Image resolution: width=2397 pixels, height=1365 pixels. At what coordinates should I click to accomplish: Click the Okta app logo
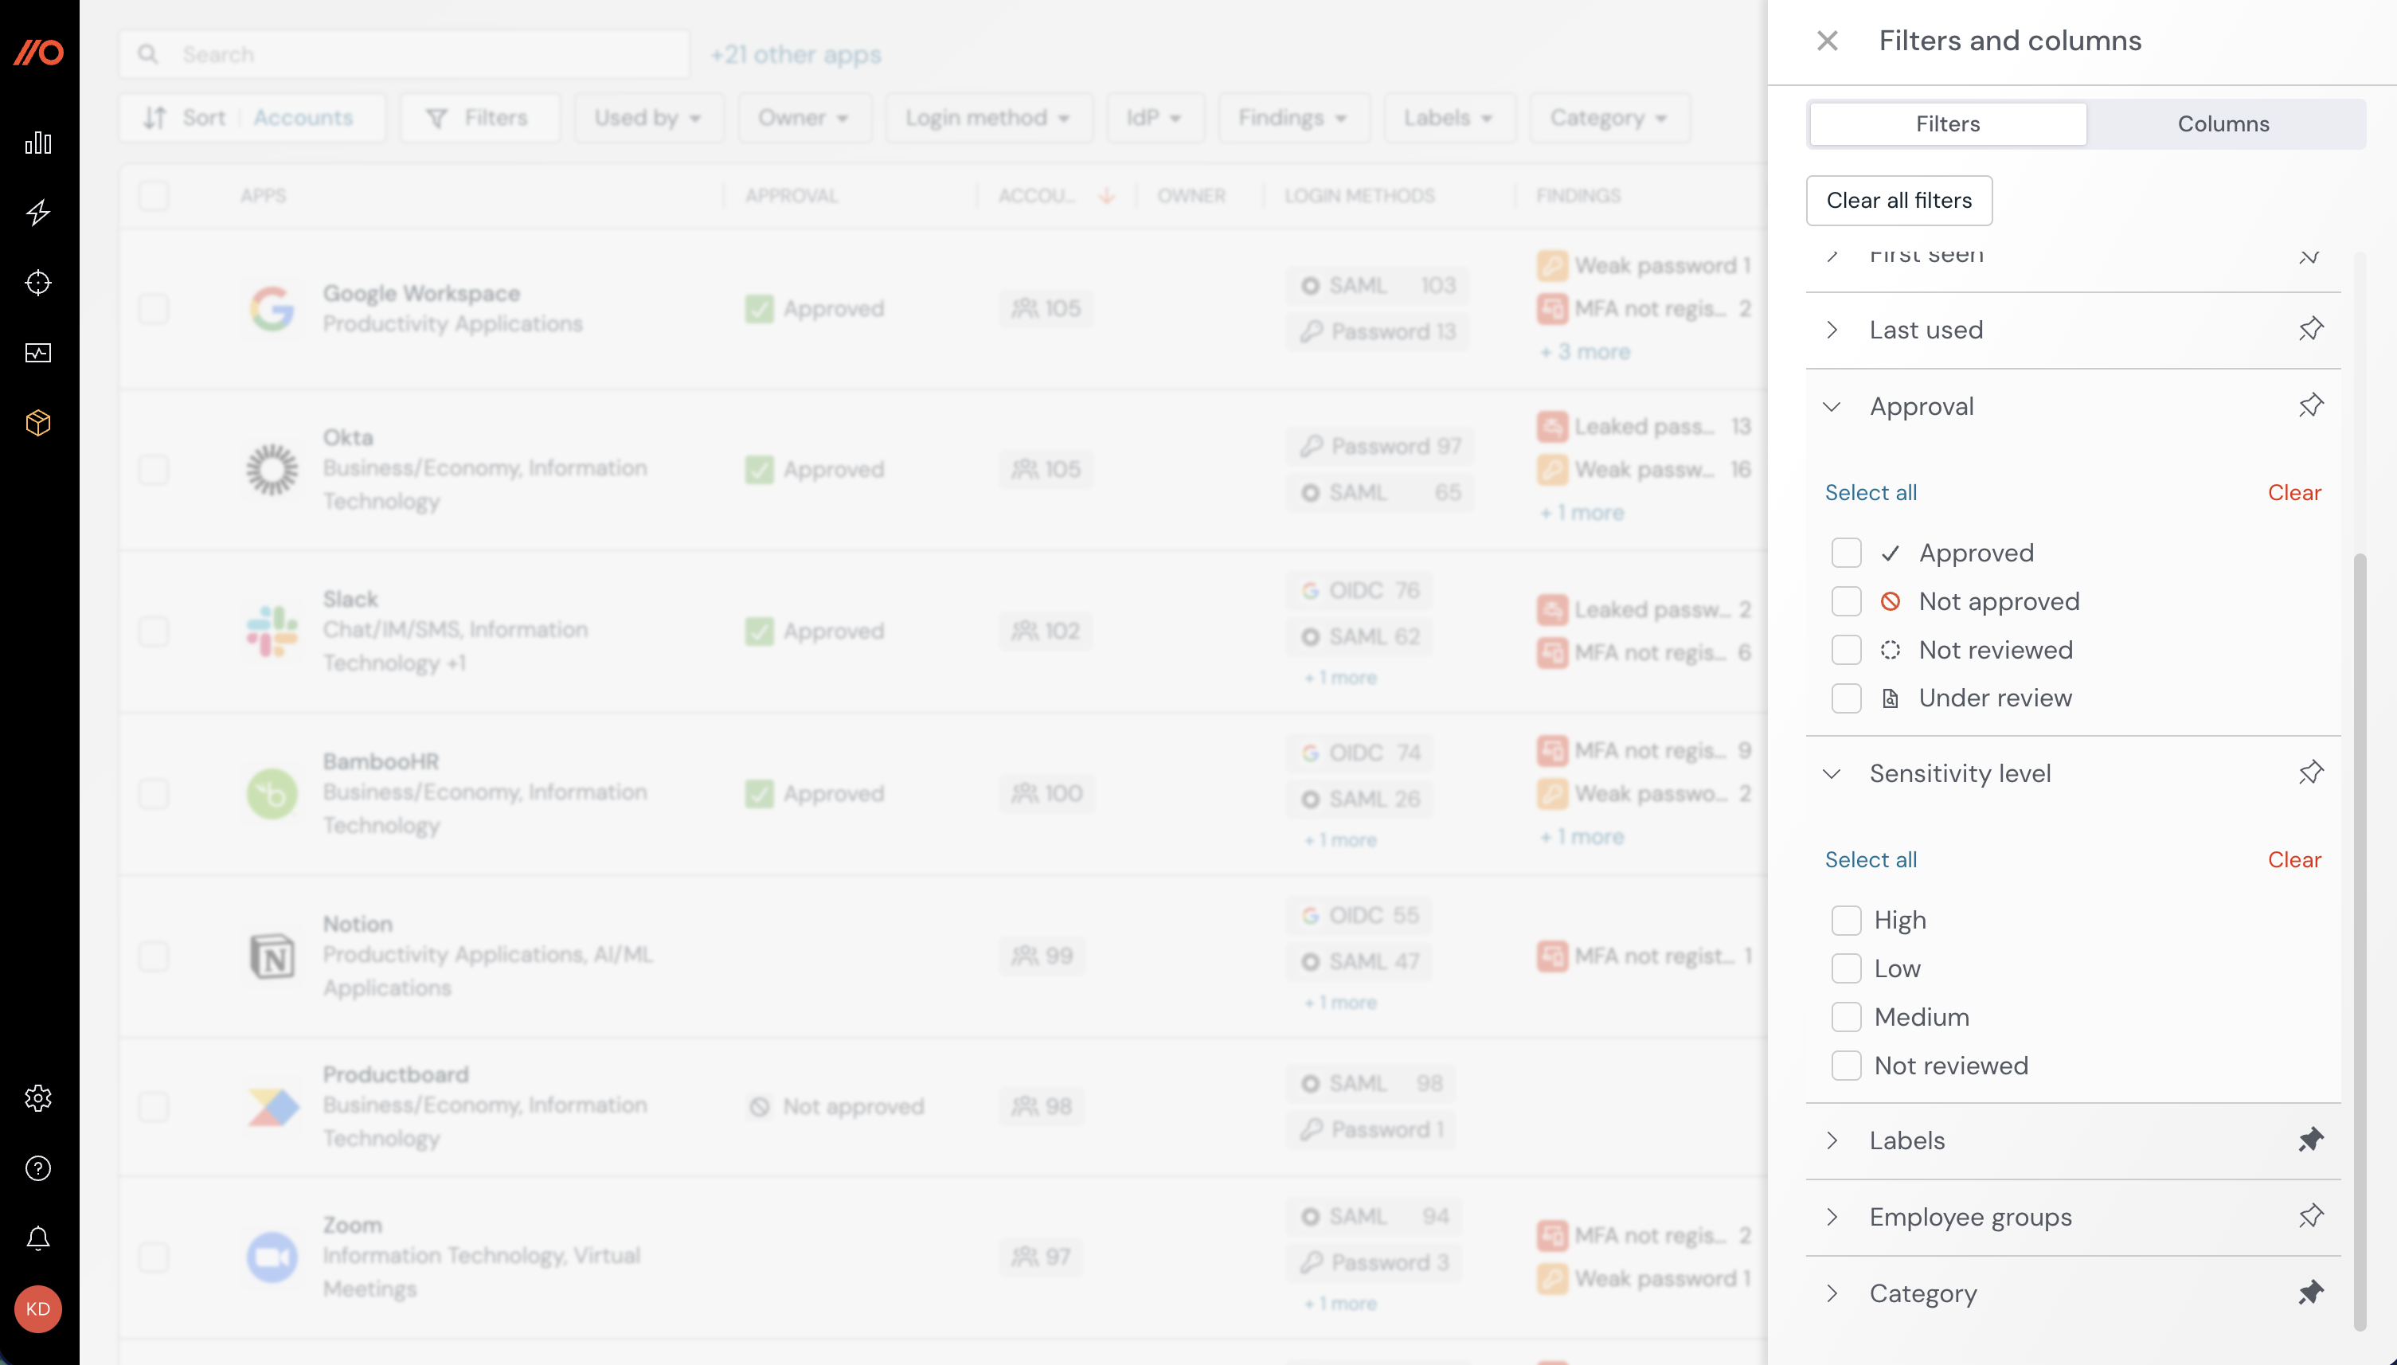pos(272,469)
